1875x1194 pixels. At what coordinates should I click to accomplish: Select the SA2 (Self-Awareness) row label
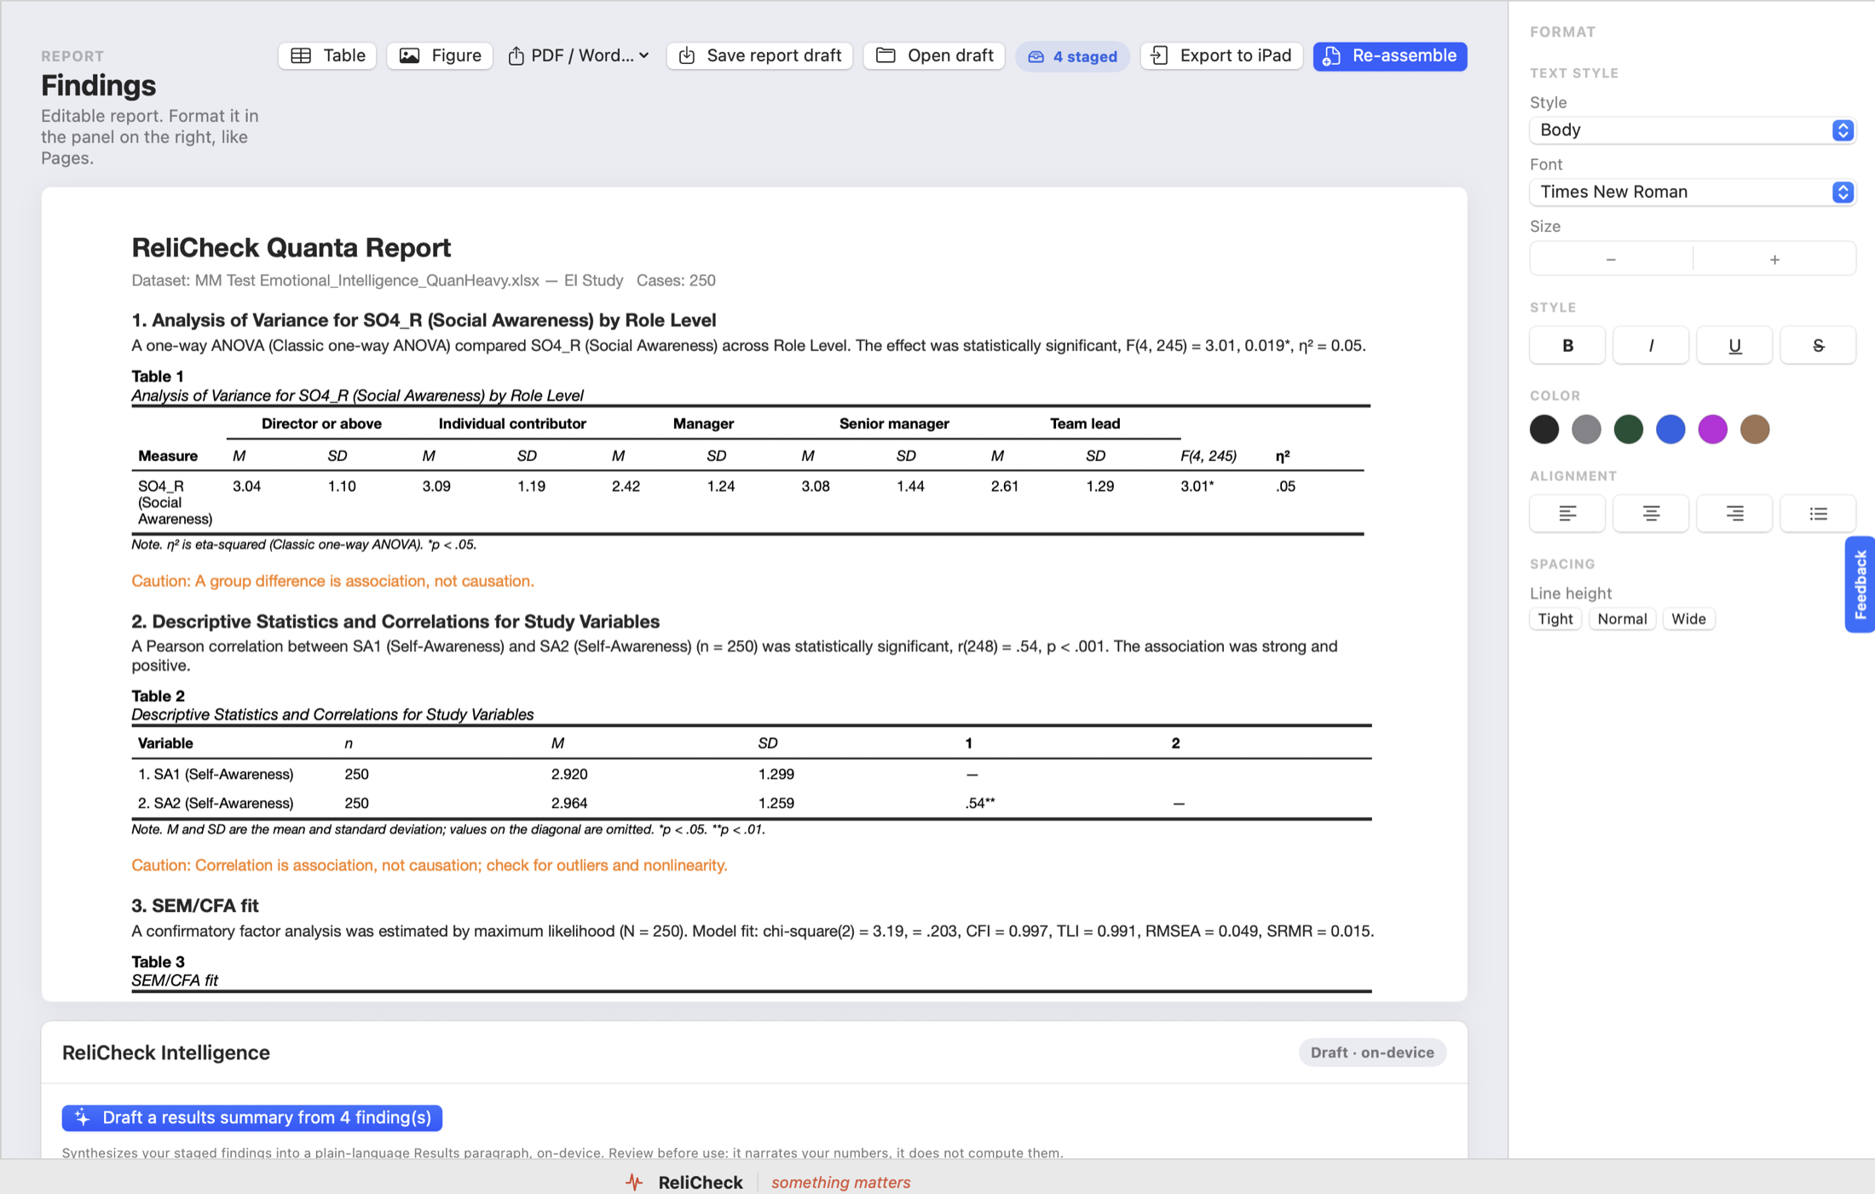(216, 803)
